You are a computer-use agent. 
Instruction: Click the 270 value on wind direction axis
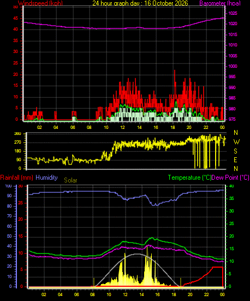(x=17, y=143)
